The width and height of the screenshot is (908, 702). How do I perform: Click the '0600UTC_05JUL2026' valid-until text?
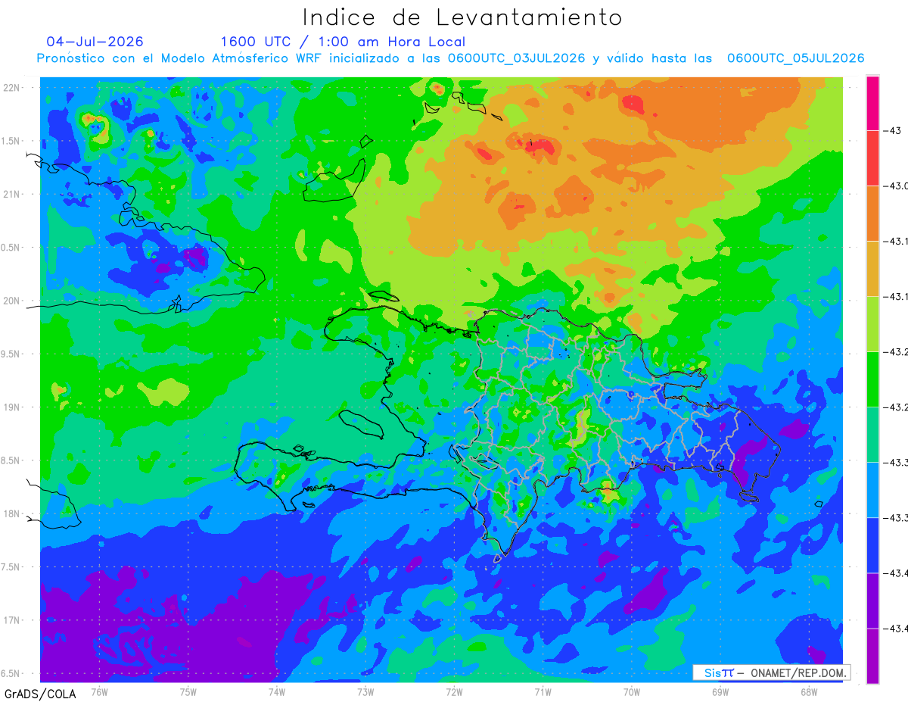(x=795, y=58)
